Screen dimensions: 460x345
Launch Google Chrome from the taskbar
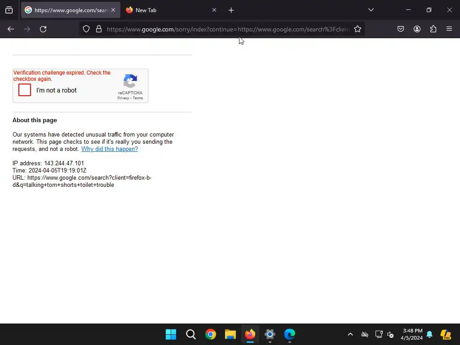pyautogui.click(x=210, y=334)
